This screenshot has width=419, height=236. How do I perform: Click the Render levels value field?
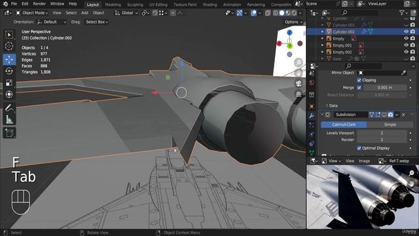click(382, 140)
